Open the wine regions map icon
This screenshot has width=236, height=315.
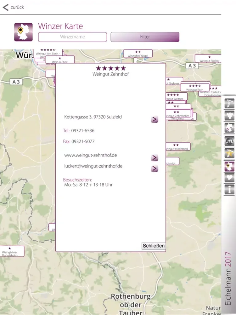pyautogui.click(x=229, y=128)
